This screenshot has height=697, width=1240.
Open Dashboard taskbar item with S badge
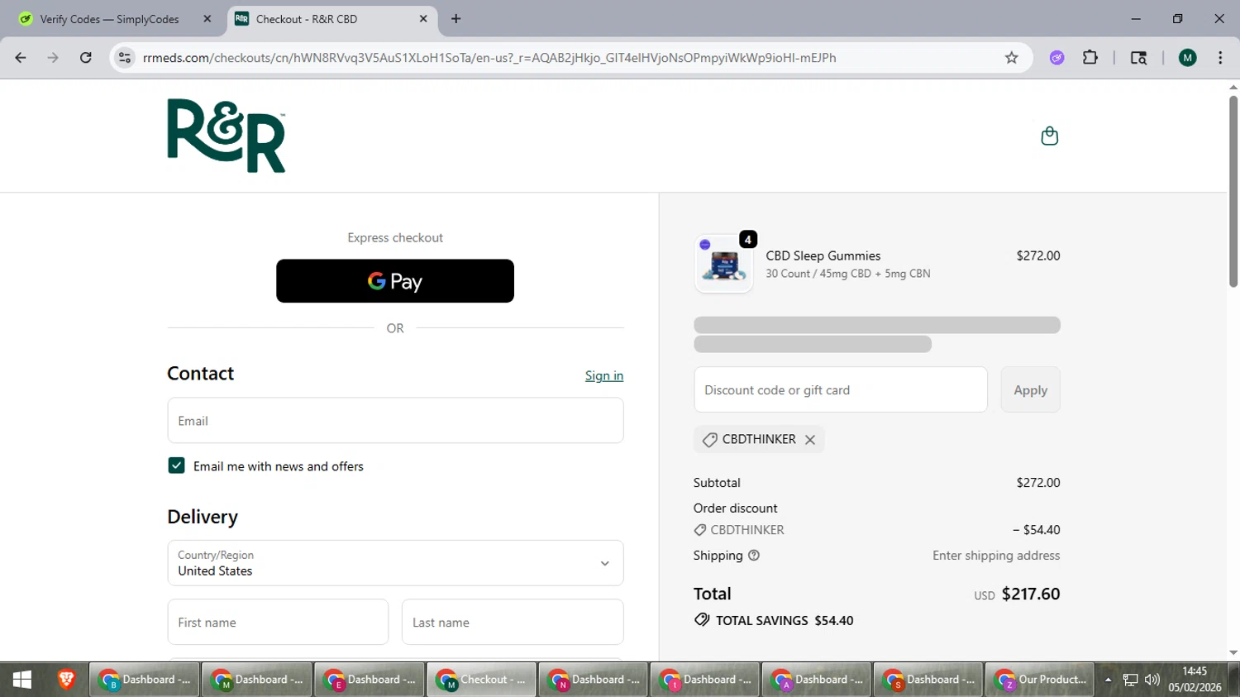(928, 680)
